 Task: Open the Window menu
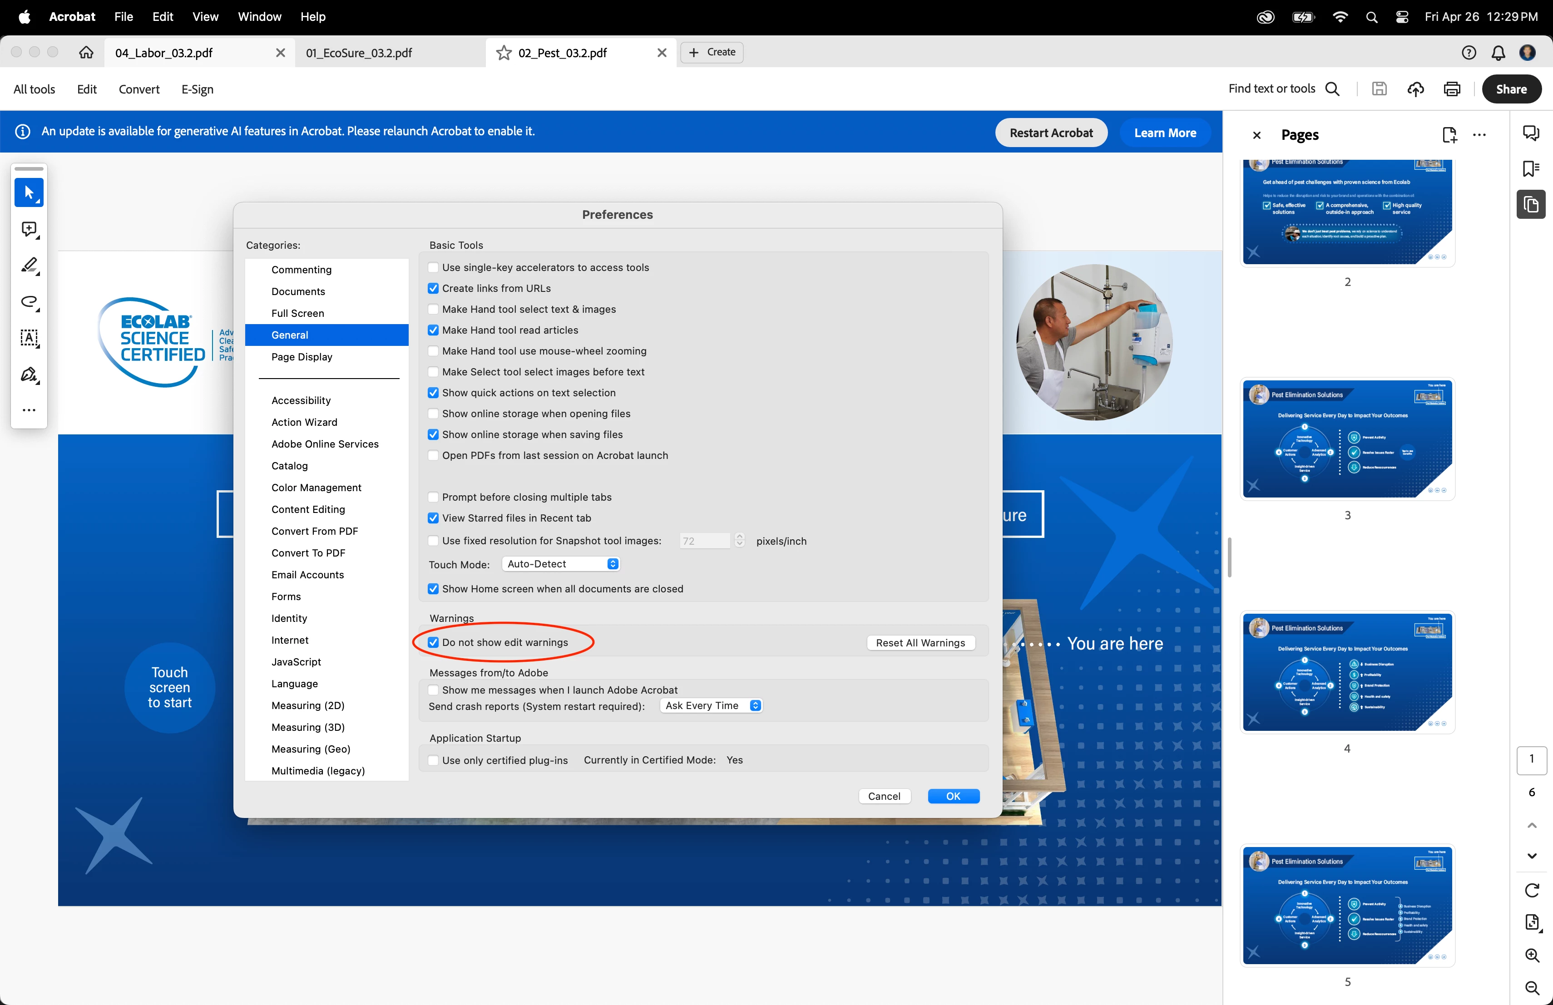(x=259, y=17)
